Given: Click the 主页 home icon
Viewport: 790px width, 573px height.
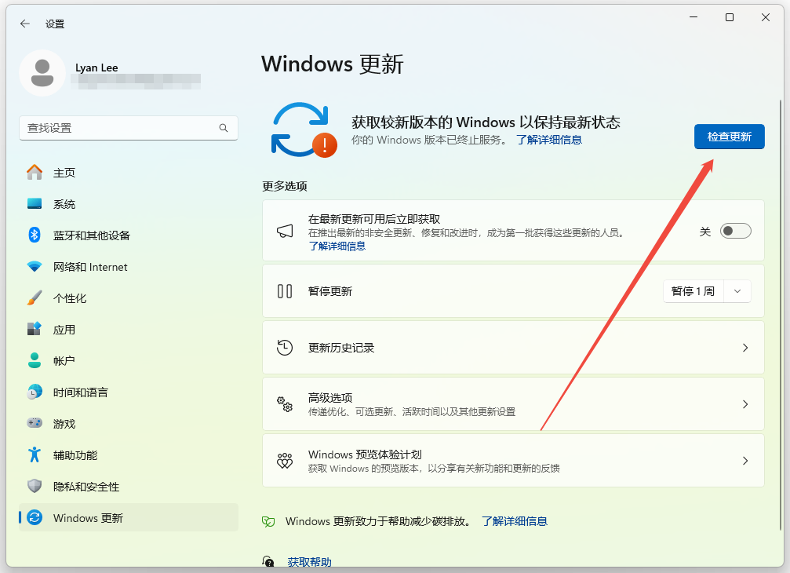Looking at the screenshot, I should (x=35, y=173).
